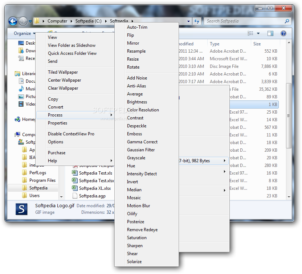Select Computer icon in navigation pane
302x274 pixels.
point(17,134)
